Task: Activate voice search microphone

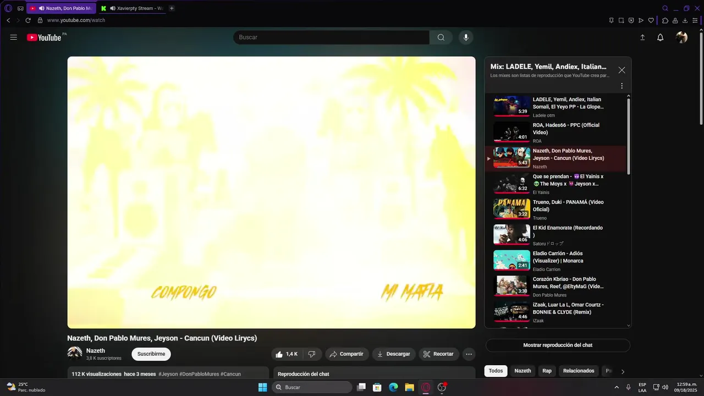Action: [x=466, y=37]
